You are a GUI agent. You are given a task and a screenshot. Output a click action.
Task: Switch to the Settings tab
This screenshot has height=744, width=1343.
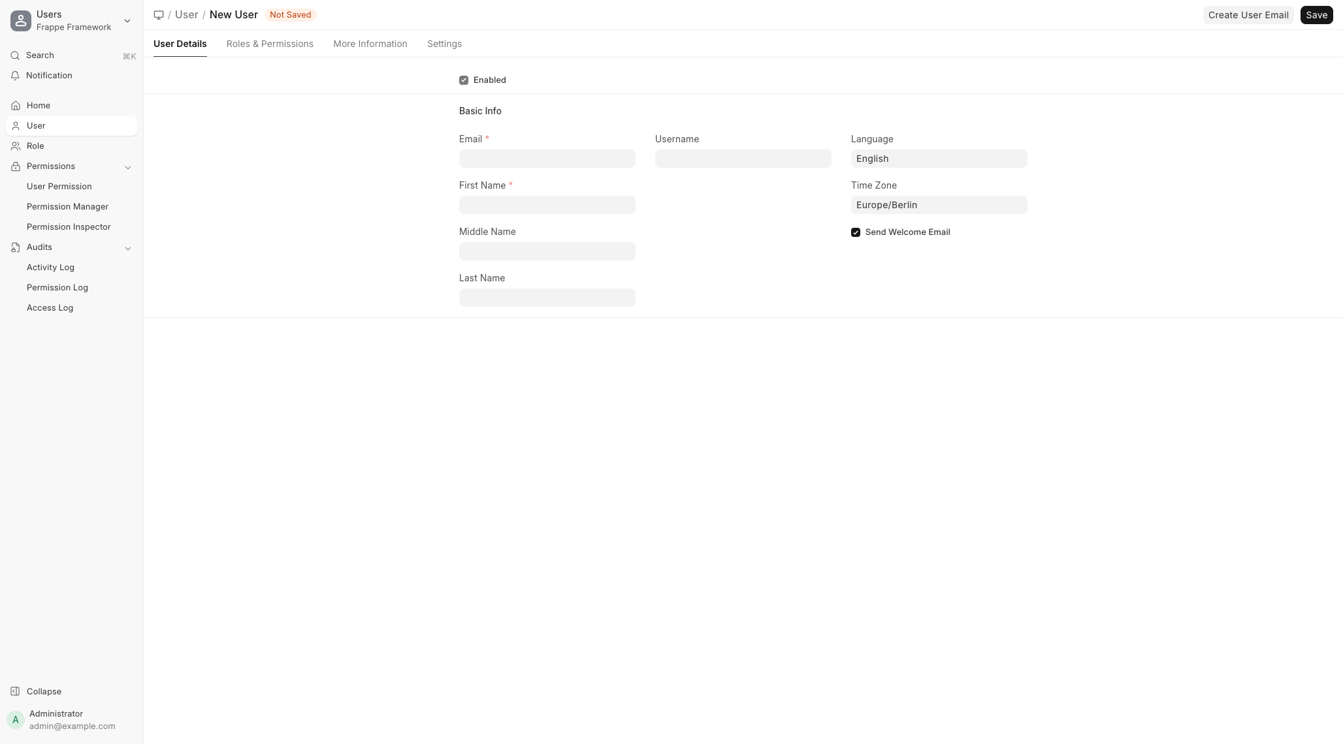pos(444,44)
